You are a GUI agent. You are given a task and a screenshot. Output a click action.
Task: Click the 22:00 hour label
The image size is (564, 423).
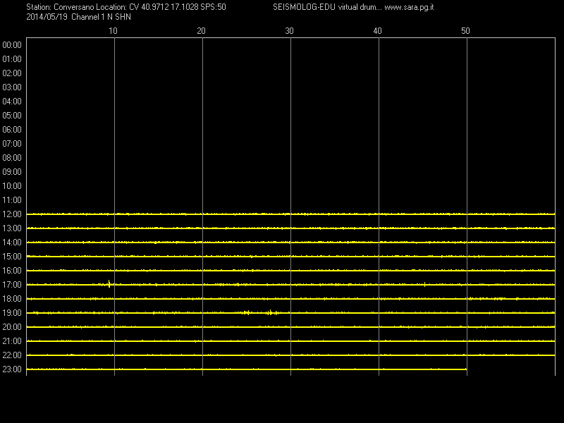pyautogui.click(x=12, y=355)
